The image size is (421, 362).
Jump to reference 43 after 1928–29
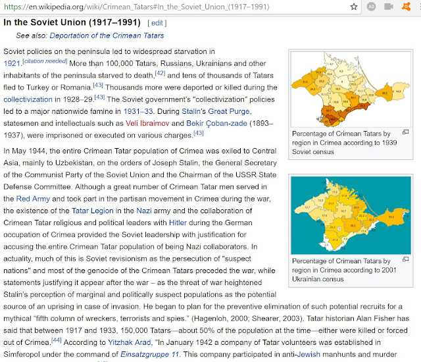pyautogui.click(x=99, y=97)
